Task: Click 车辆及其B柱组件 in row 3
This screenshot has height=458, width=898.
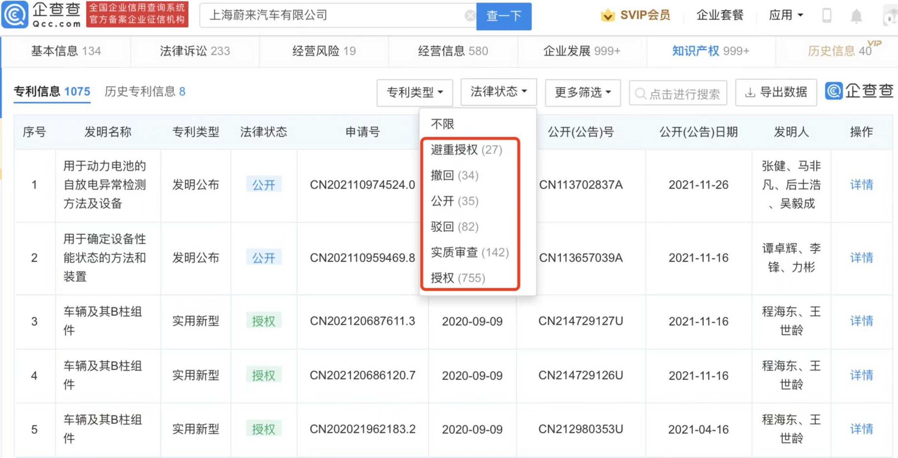Action: [103, 321]
